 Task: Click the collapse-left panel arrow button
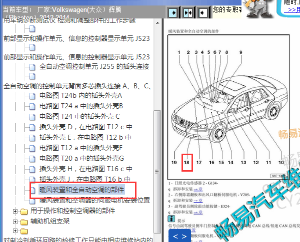[x=202, y=13]
